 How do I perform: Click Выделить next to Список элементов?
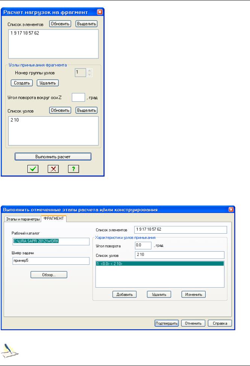86,24
